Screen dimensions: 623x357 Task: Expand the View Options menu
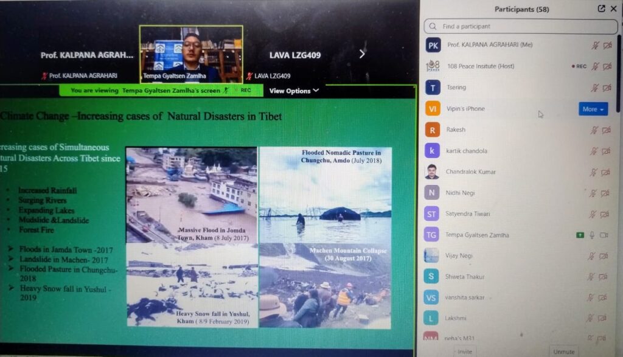294,91
